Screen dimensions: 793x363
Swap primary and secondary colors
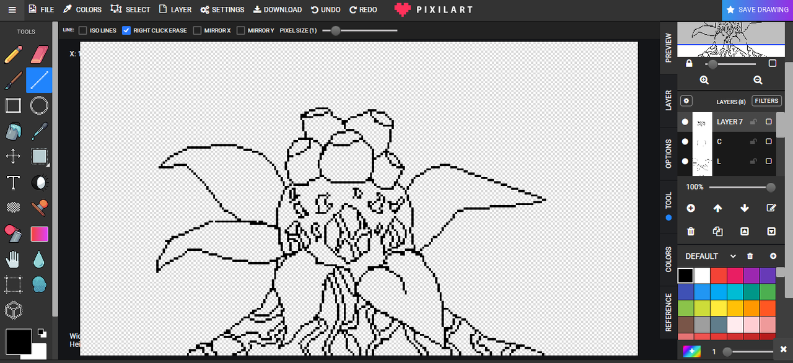tap(42, 333)
